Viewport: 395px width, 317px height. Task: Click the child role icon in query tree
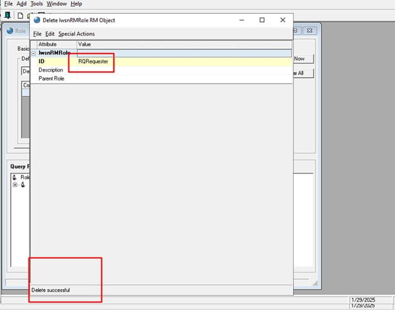click(23, 185)
